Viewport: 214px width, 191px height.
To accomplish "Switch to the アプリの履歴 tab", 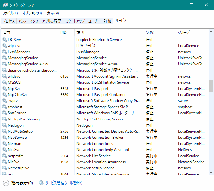I will point(52,21).
